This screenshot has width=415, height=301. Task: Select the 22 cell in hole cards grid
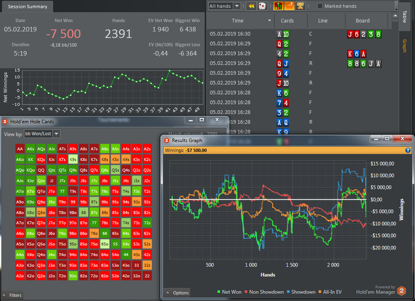pos(147,276)
